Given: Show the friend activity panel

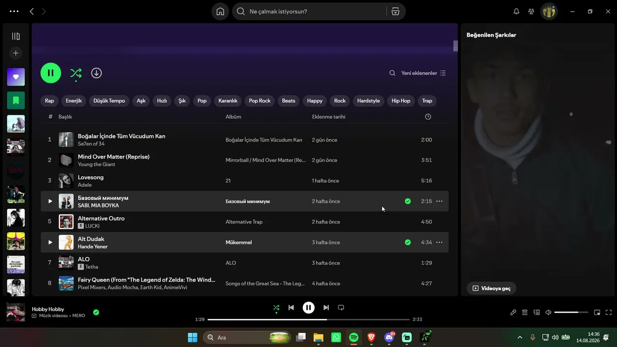Looking at the screenshot, I should pos(531,12).
